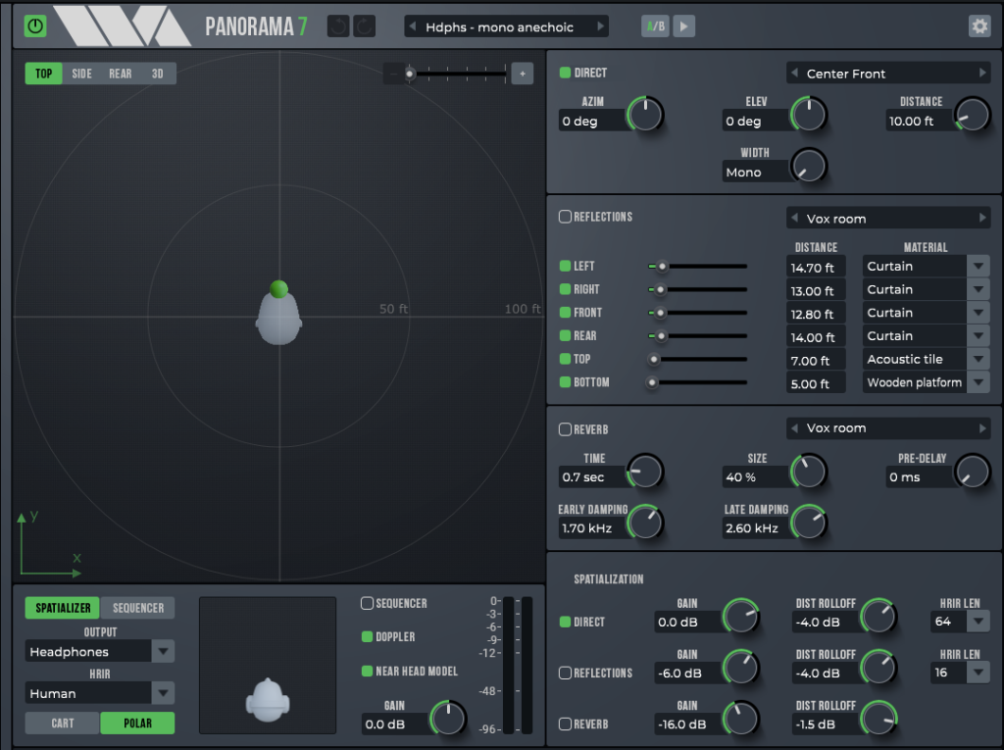Click previous Reverb preset arrow

794,427
